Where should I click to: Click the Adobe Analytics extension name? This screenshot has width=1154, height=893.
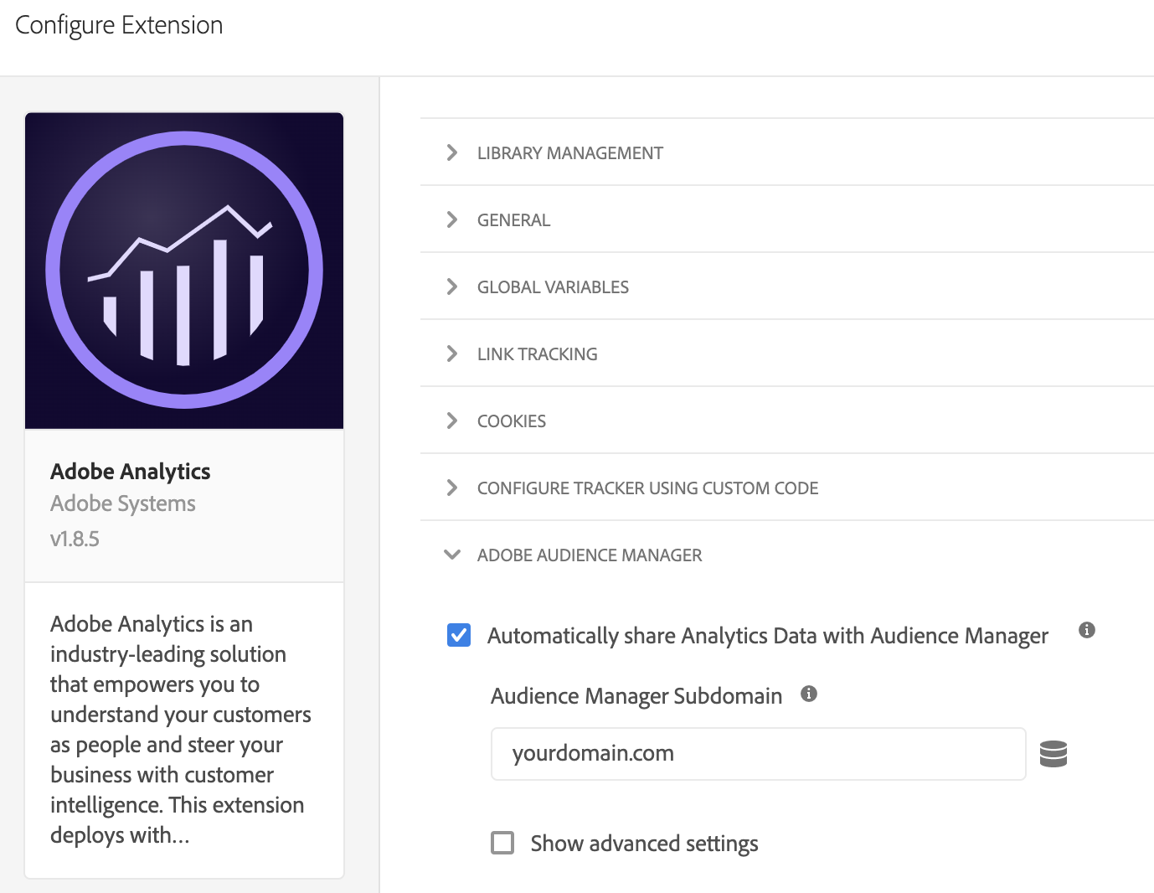[130, 472]
